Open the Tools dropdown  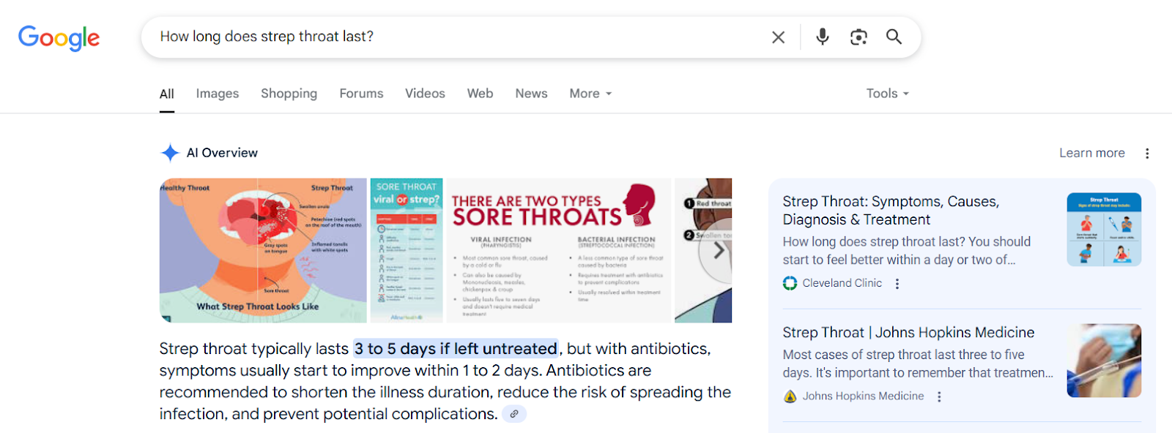tap(887, 94)
